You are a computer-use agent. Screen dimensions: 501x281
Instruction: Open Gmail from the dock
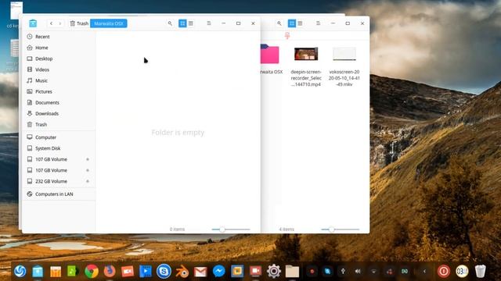point(200,272)
